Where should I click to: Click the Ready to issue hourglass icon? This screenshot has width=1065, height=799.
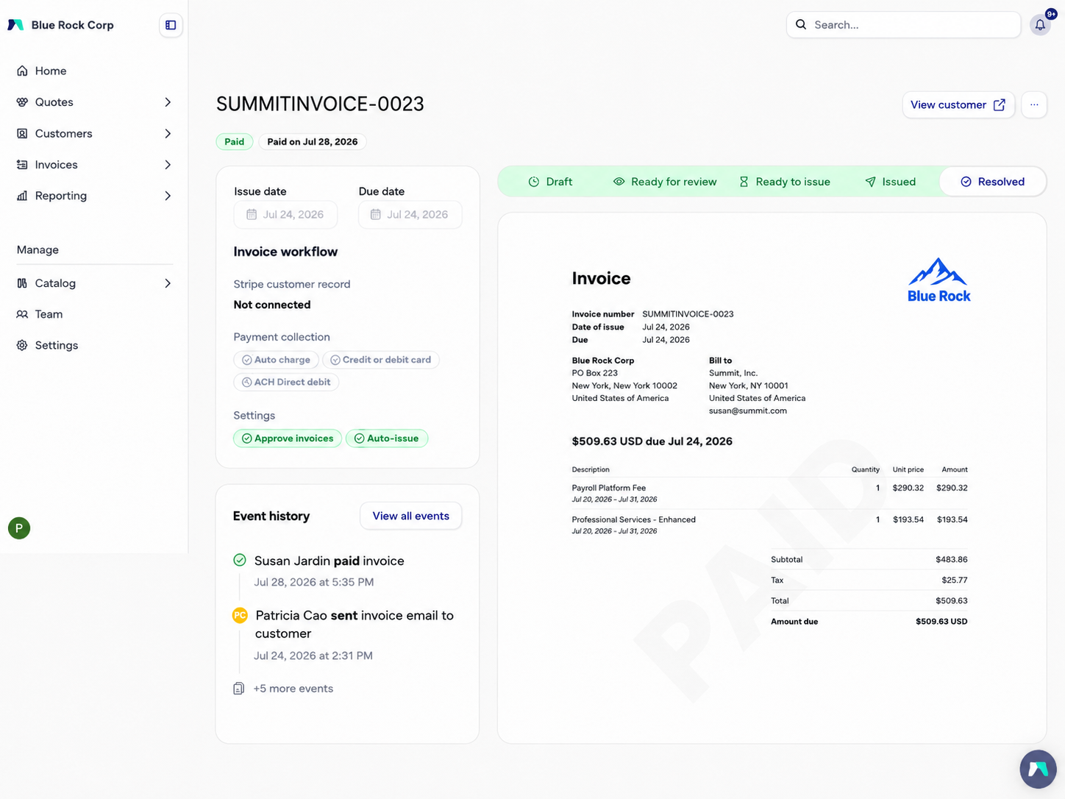click(744, 182)
